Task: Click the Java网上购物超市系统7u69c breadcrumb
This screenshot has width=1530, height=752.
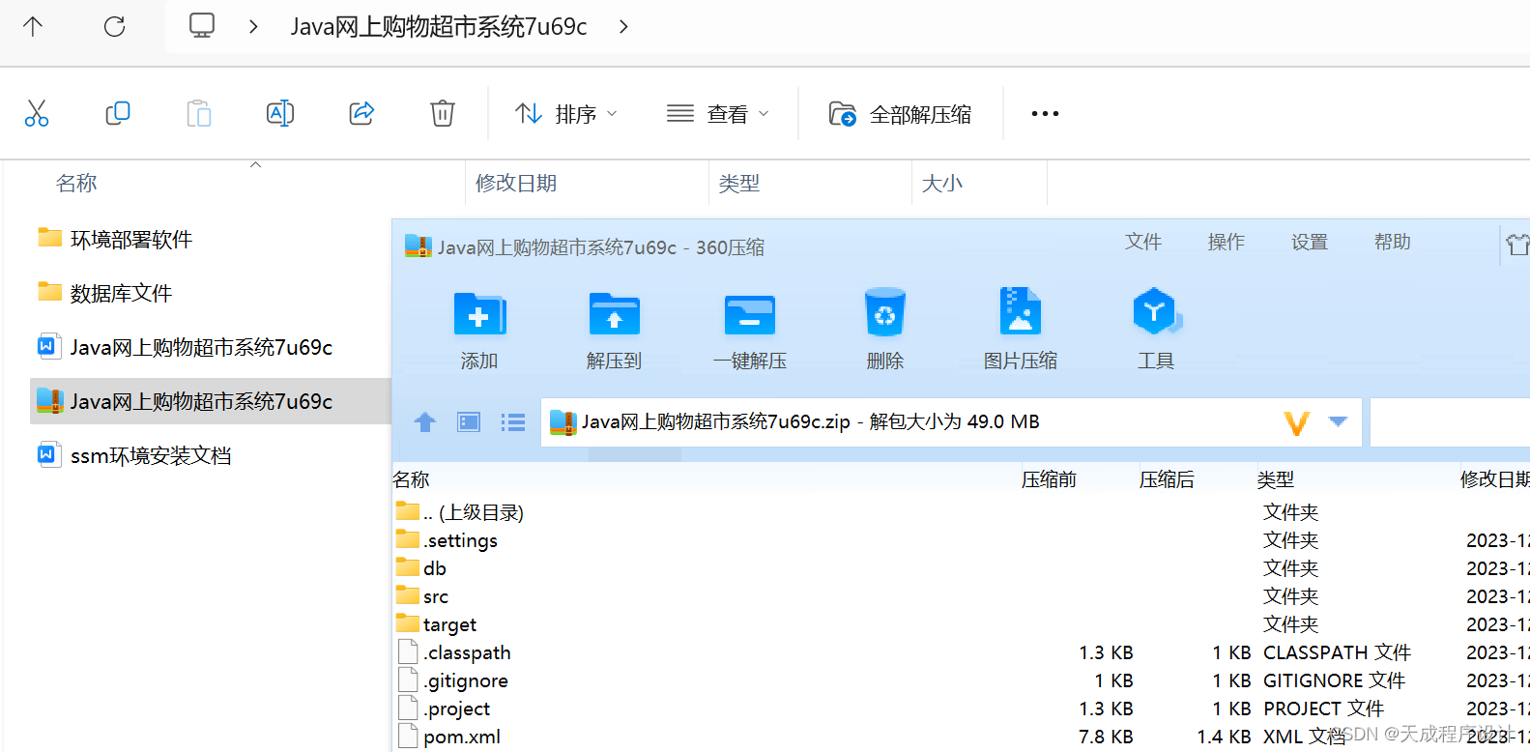Action: click(439, 26)
